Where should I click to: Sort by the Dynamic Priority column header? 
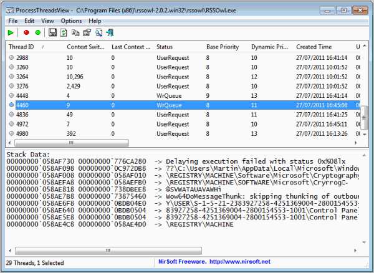tap(269, 47)
